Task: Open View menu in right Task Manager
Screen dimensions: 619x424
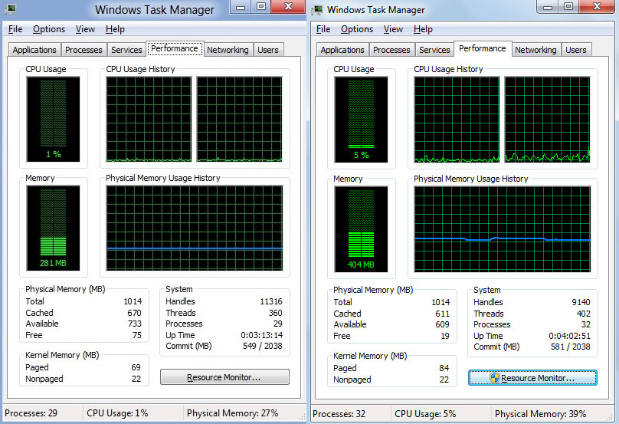Action: (393, 29)
